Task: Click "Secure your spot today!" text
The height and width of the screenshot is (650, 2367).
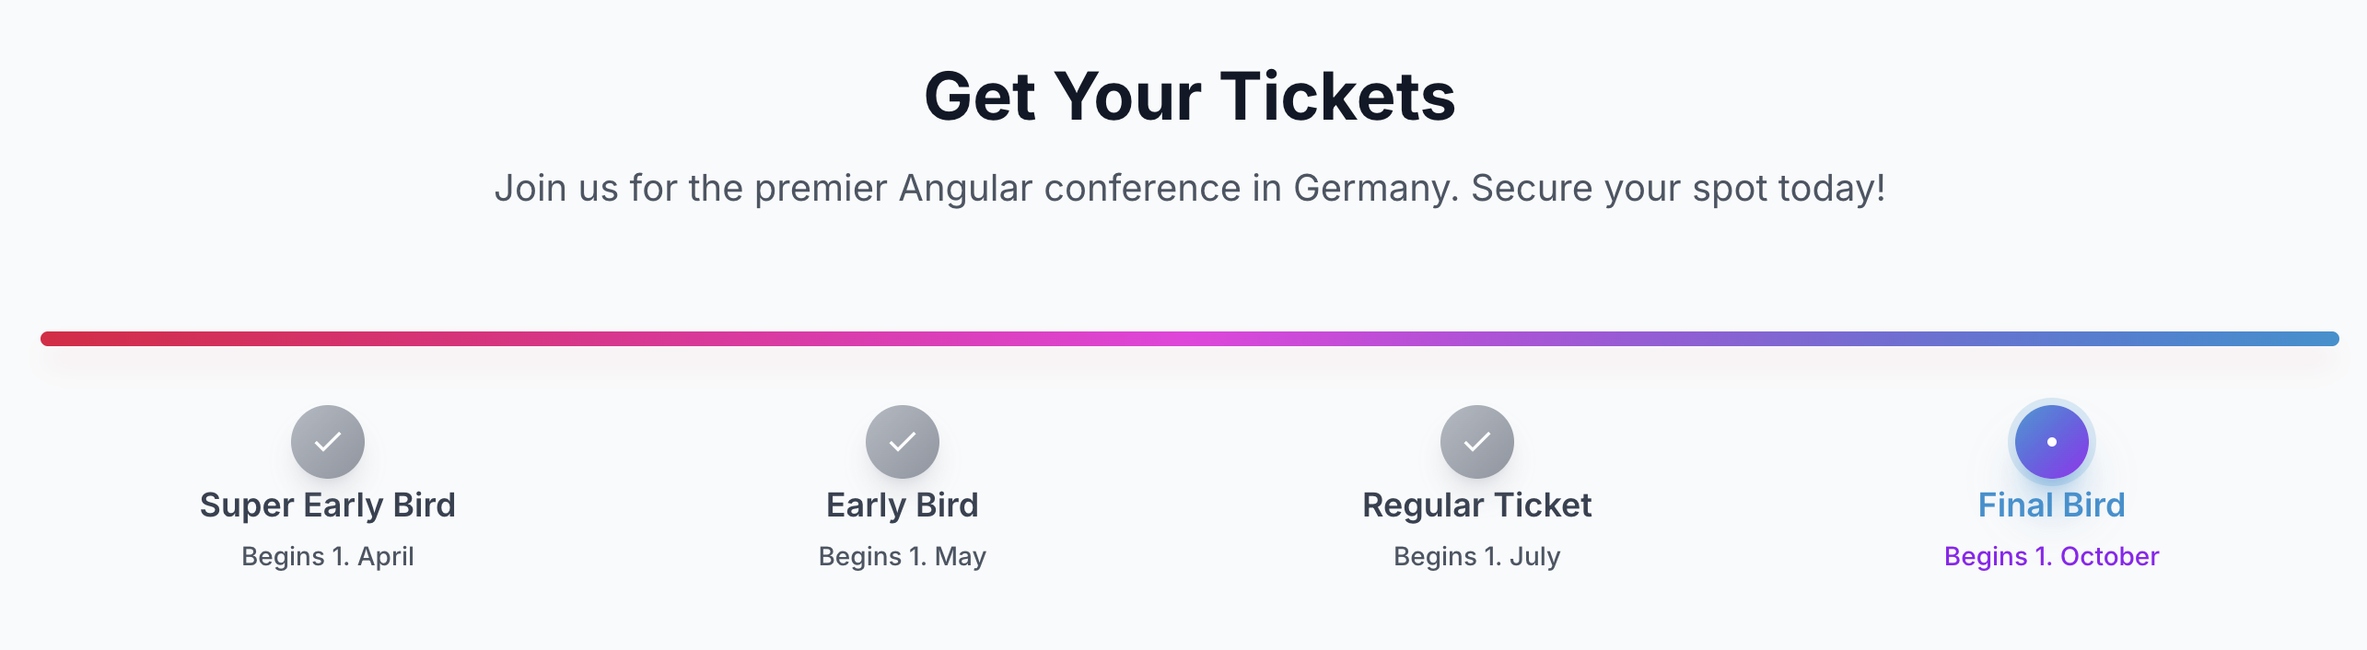Action: (x=1678, y=189)
